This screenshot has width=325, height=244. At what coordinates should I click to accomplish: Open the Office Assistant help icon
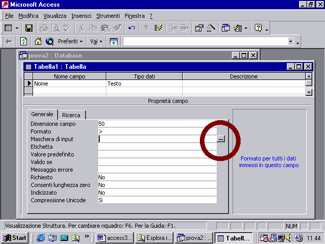coord(258,28)
